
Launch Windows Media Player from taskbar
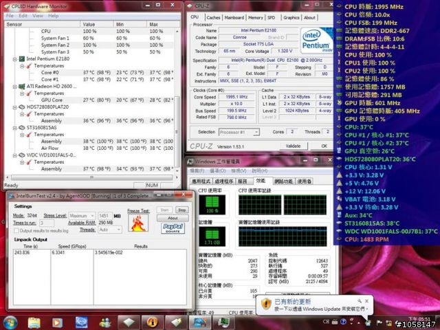click(x=58, y=323)
